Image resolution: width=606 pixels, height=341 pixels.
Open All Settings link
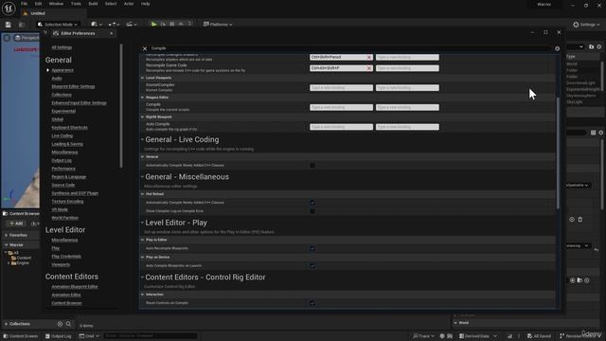point(62,47)
